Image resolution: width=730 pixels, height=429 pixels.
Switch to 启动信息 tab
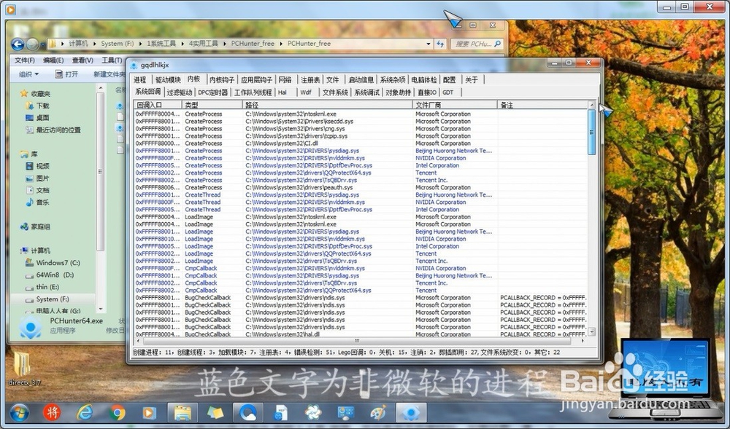(361, 80)
